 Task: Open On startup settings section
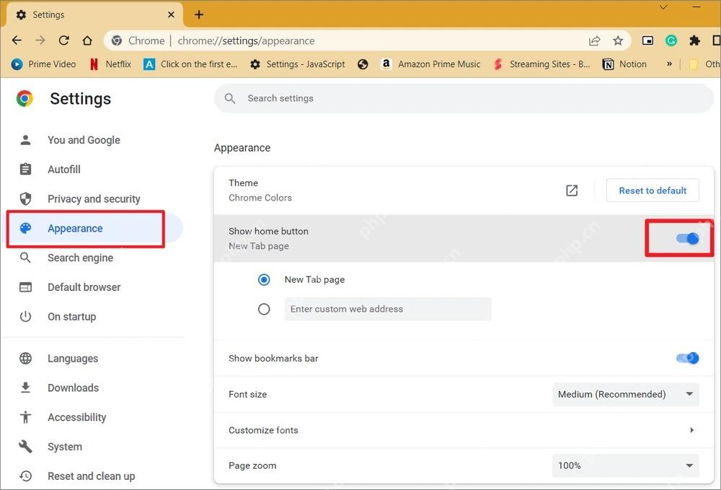[71, 317]
